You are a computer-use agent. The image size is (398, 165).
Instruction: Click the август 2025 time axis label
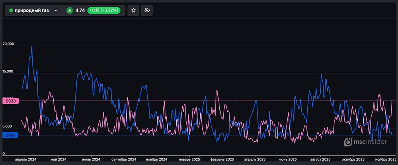point(320,159)
